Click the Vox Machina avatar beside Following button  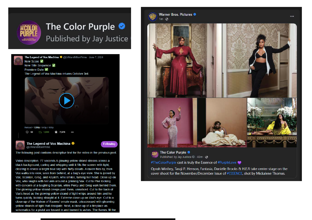[x=20, y=145]
